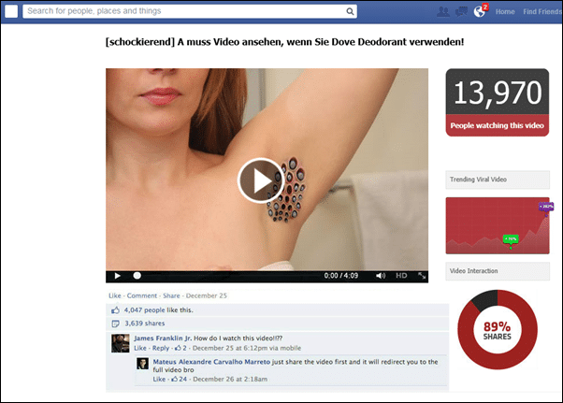Click the red trending chart
563x403 pixels.
(498, 225)
